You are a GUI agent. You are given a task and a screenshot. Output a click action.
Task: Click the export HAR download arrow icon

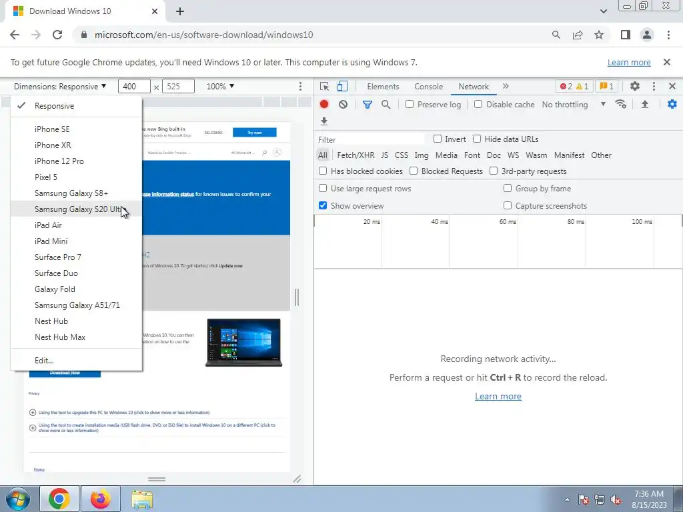point(324,121)
